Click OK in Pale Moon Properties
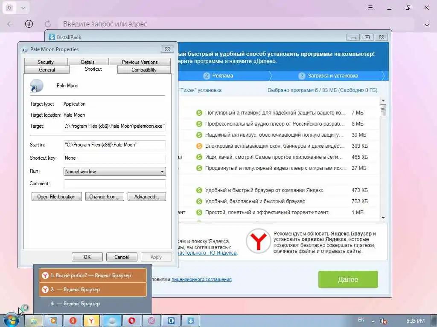The height and width of the screenshot is (327, 437). click(87, 257)
